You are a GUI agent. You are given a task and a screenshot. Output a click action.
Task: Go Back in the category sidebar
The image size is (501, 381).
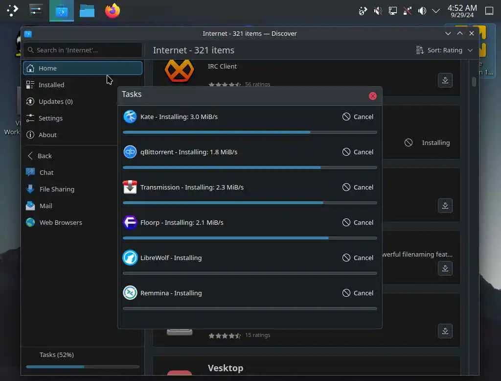click(x=71, y=156)
